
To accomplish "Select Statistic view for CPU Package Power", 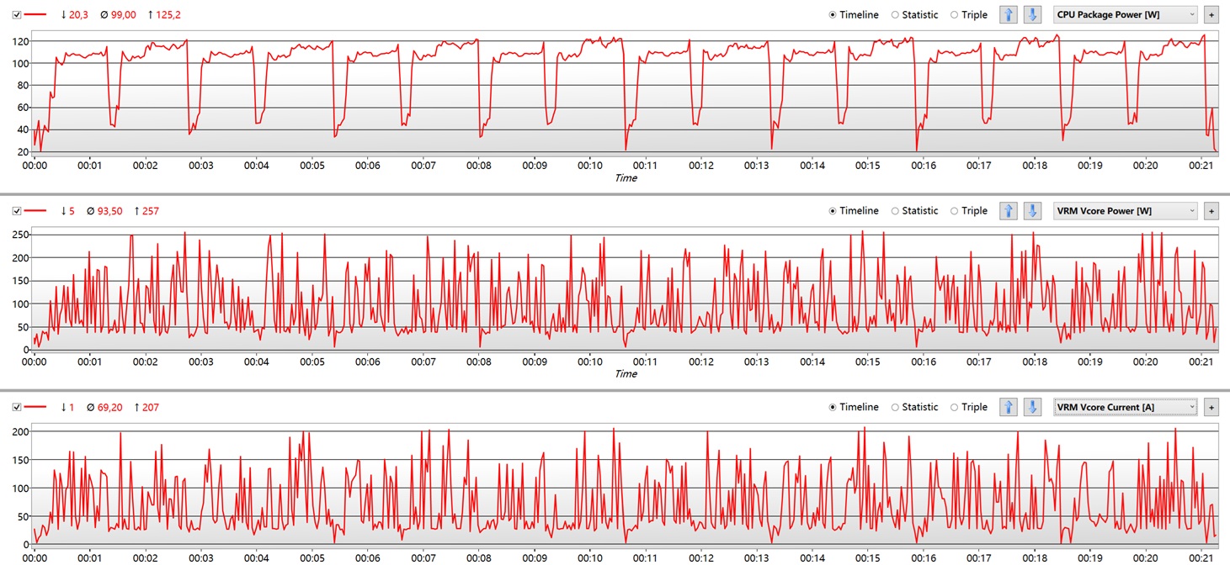I will (x=914, y=15).
